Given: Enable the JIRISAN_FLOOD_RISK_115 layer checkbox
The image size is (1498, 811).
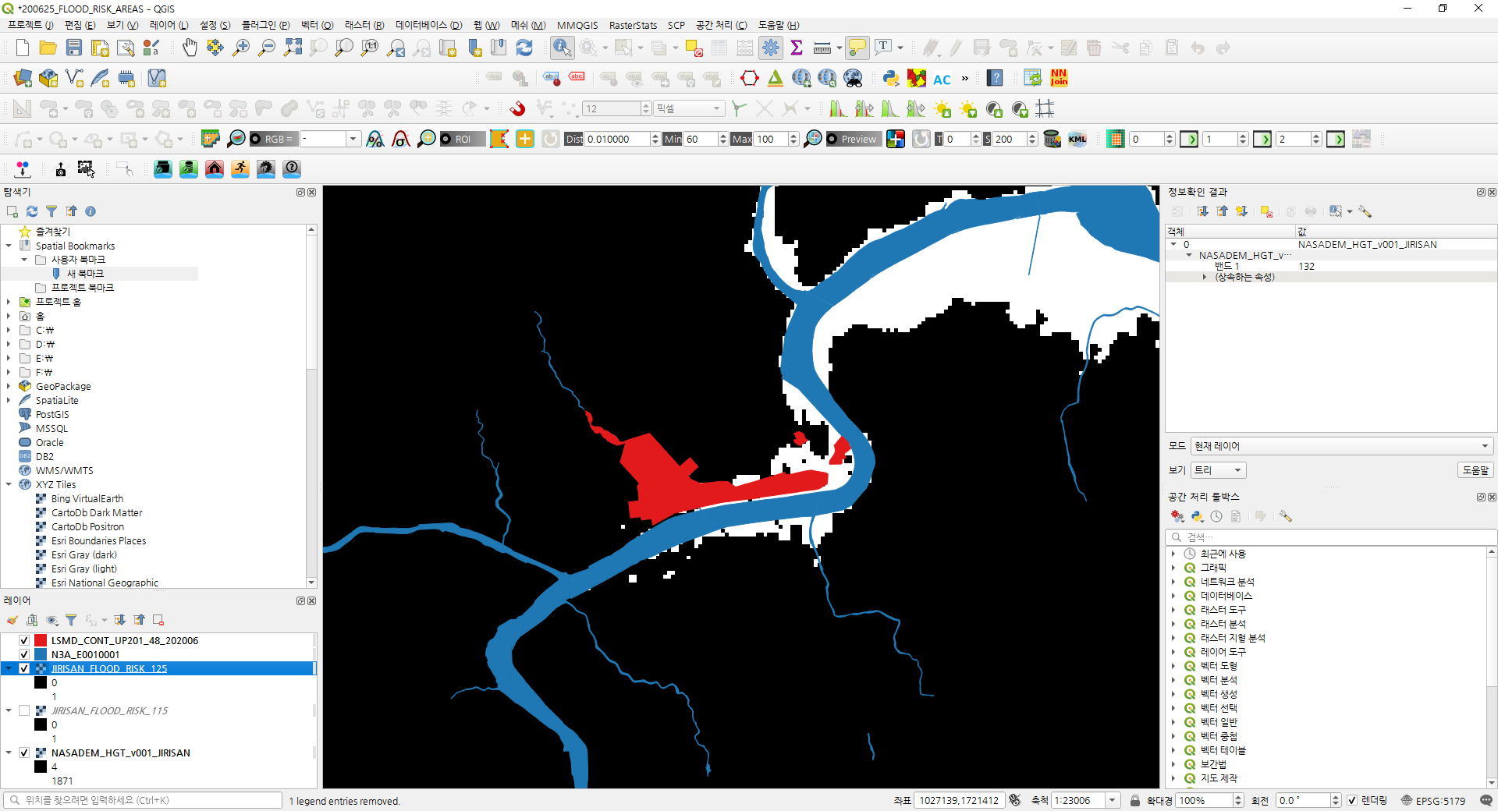Looking at the screenshot, I should click(24, 710).
